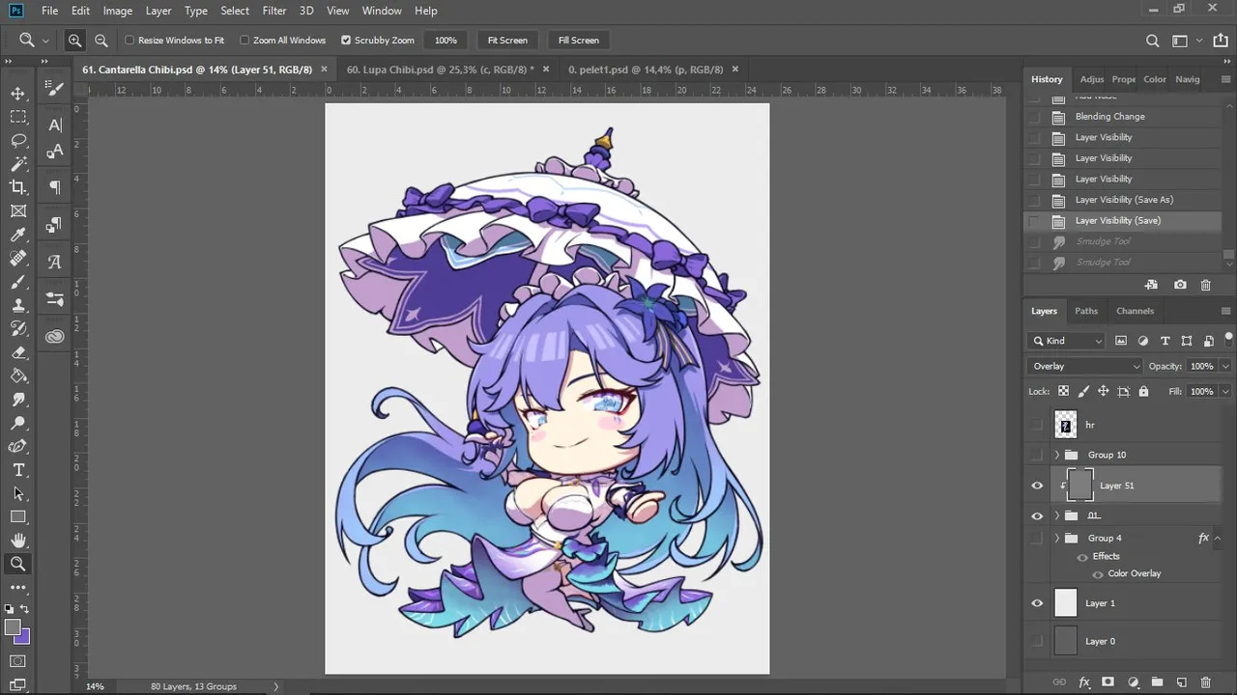
Task: Toggle Color Overlay effect visibility
Action: 1097,574
